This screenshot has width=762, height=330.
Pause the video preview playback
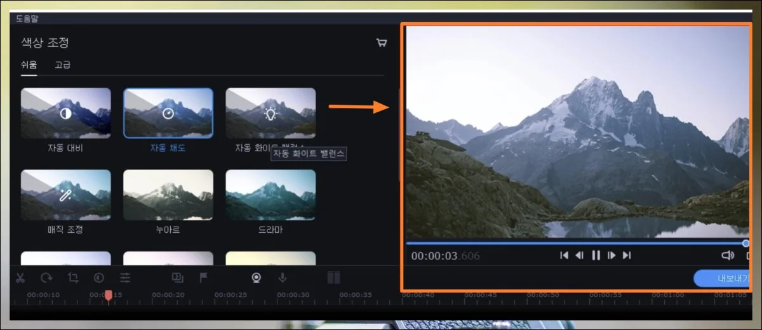(x=596, y=255)
